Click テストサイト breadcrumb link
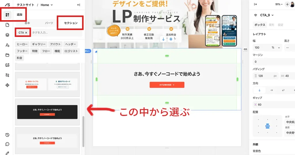The width and height of the screenshot is (295, 155). tap(25, 5)
